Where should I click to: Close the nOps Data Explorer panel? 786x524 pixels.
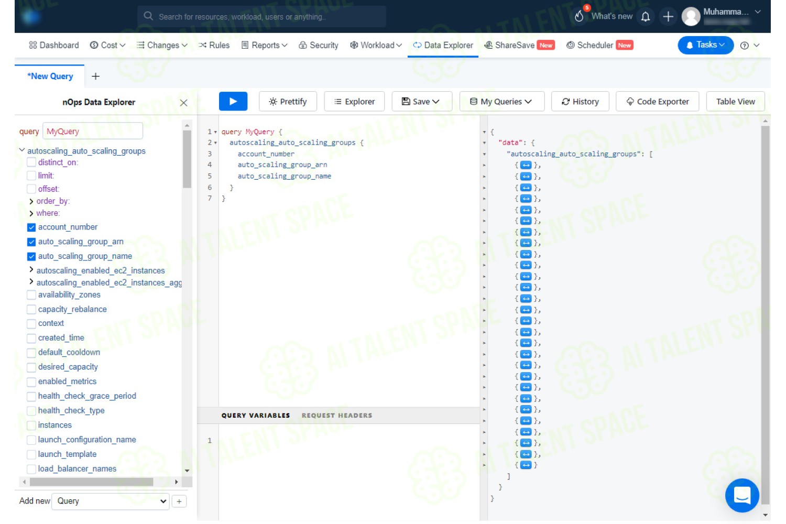(183, 103)
